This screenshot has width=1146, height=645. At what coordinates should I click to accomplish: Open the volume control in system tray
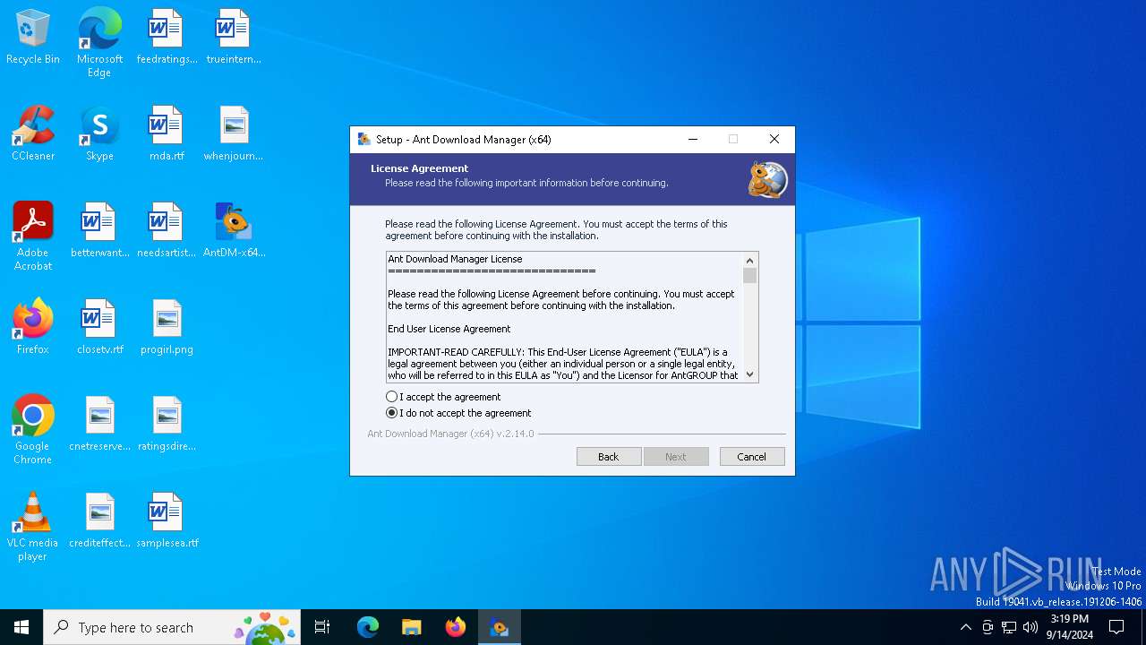(1031, 627)
